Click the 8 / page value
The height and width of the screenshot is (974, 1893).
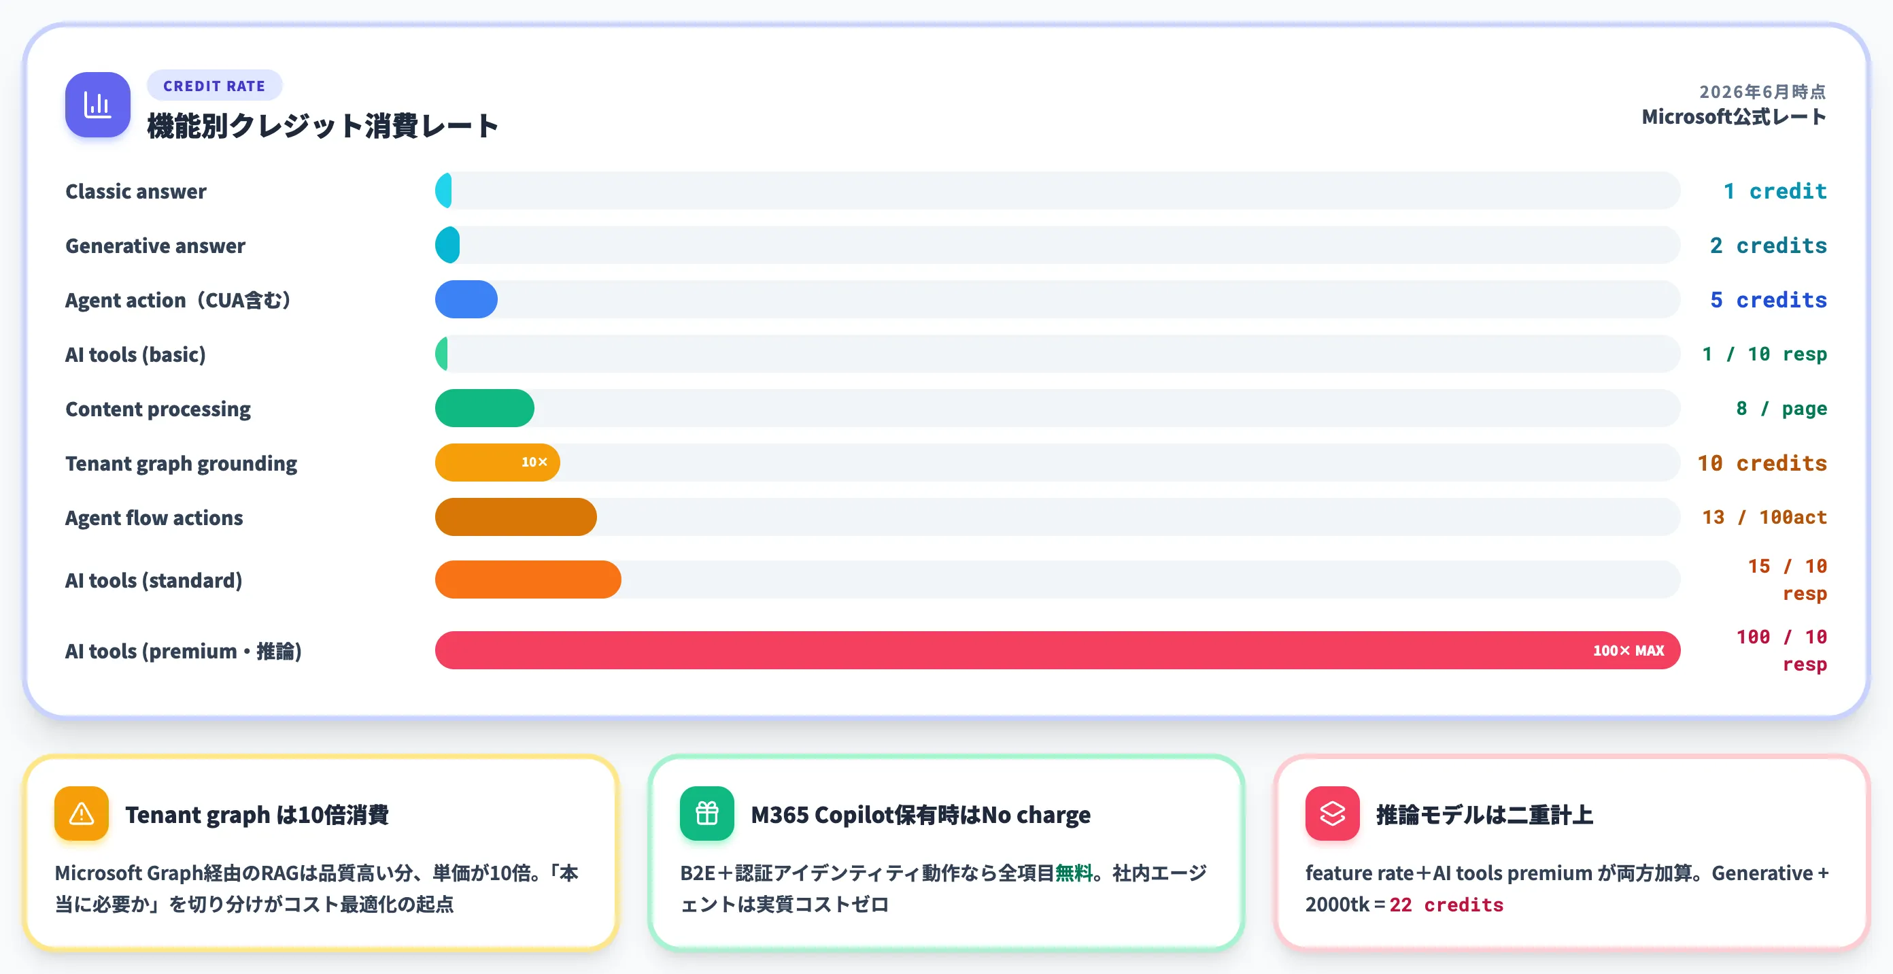point(1781,409)
